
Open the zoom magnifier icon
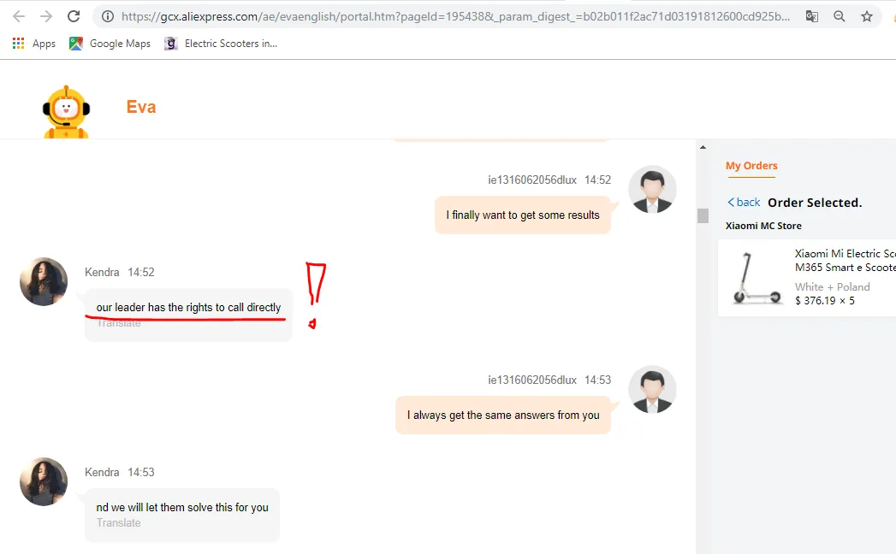[x=839, y=16]
